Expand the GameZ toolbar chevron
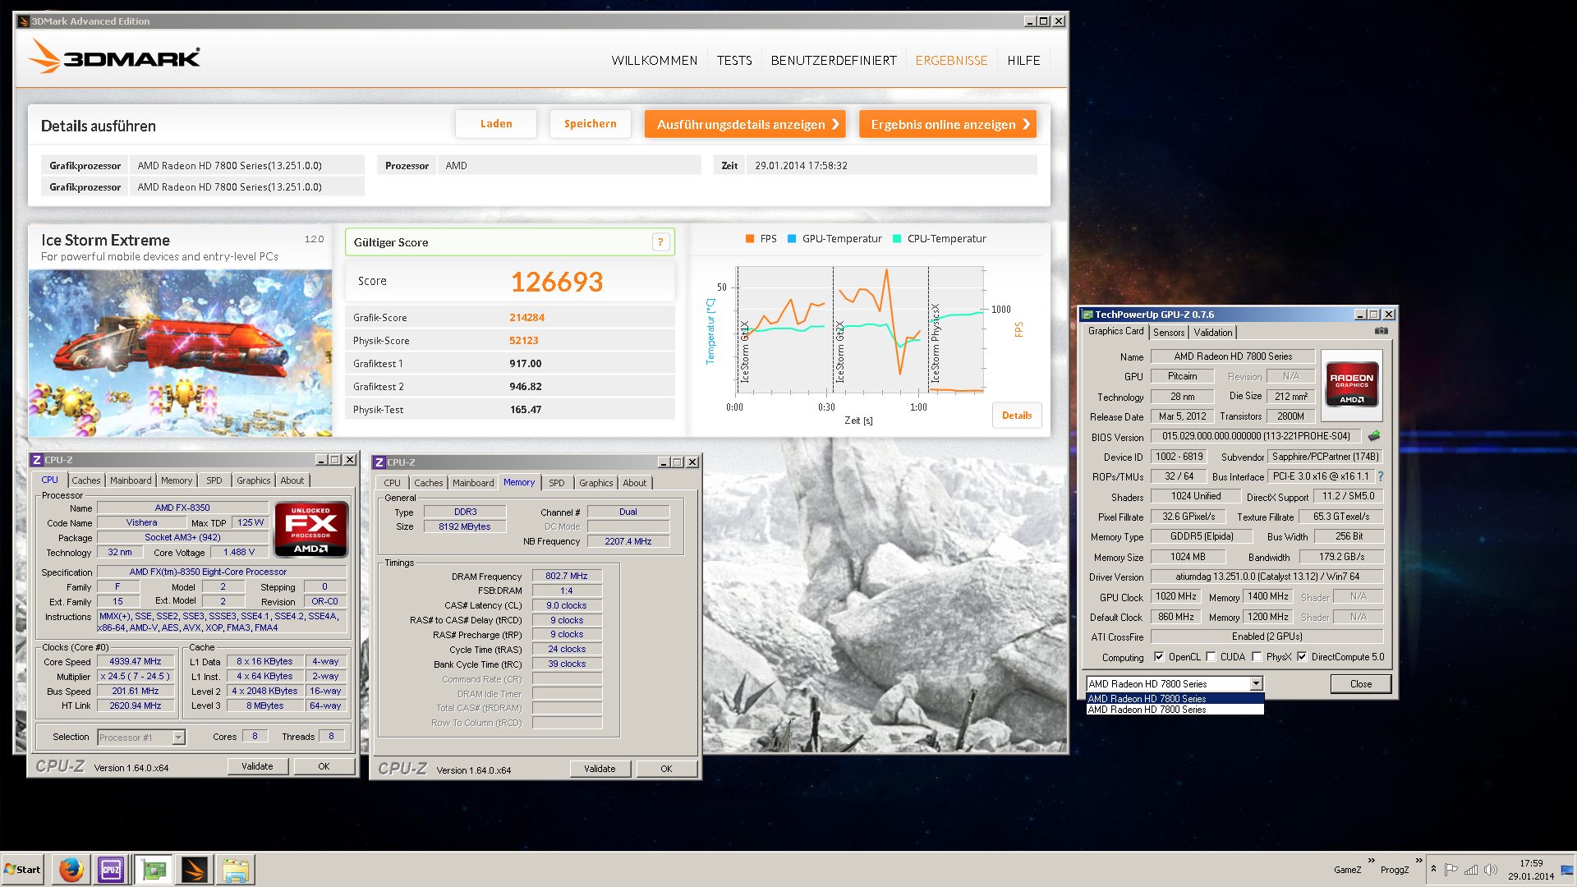Screen dimensions: 1577x887 [x=1371, y=861]
